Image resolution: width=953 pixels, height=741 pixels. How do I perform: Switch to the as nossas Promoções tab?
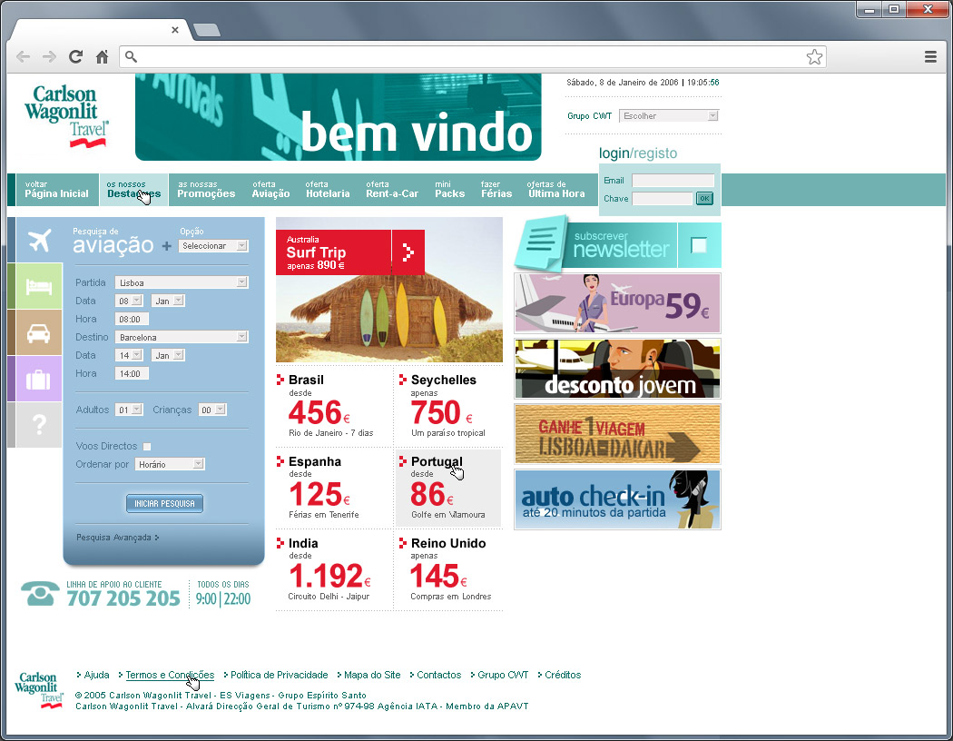[x=206, y=189]
